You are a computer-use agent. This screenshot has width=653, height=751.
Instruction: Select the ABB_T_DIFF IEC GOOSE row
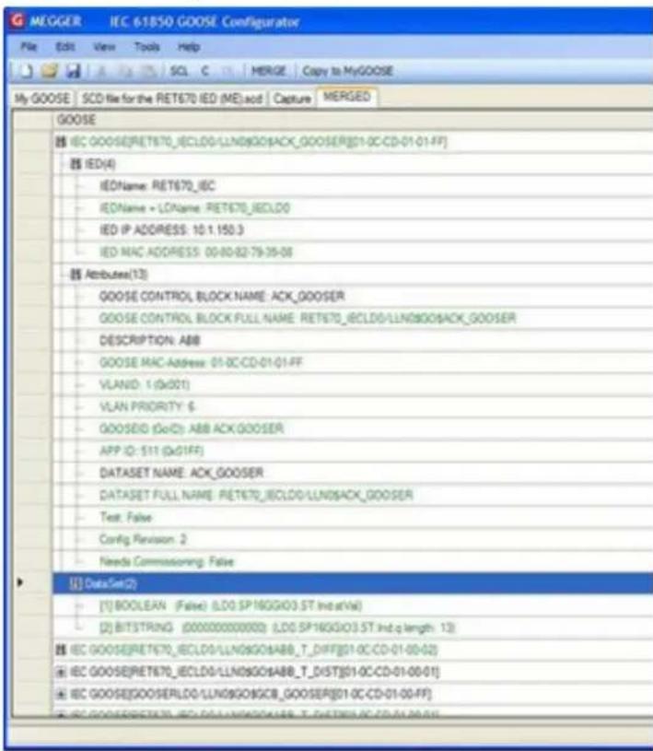[353, 650]
